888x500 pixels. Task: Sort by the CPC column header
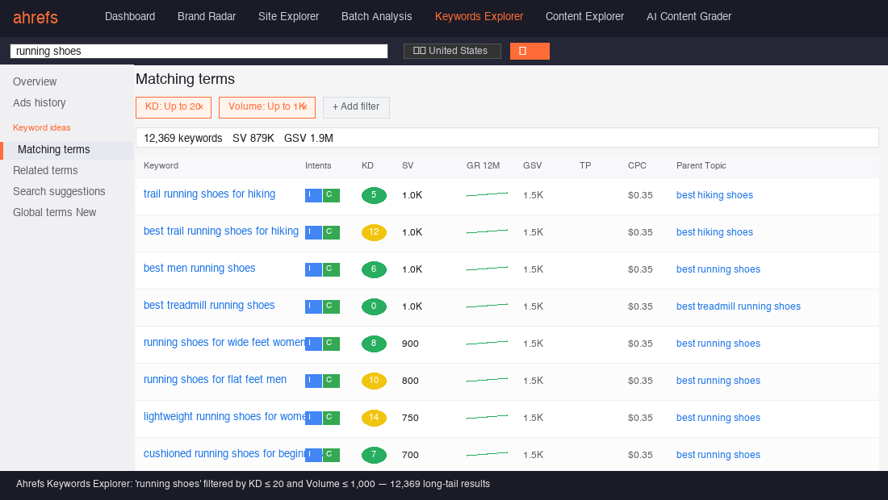(637, 165)
